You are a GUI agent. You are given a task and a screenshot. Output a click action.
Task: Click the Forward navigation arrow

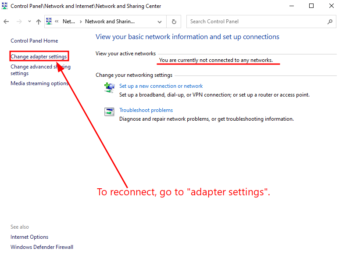click(19, 22)
